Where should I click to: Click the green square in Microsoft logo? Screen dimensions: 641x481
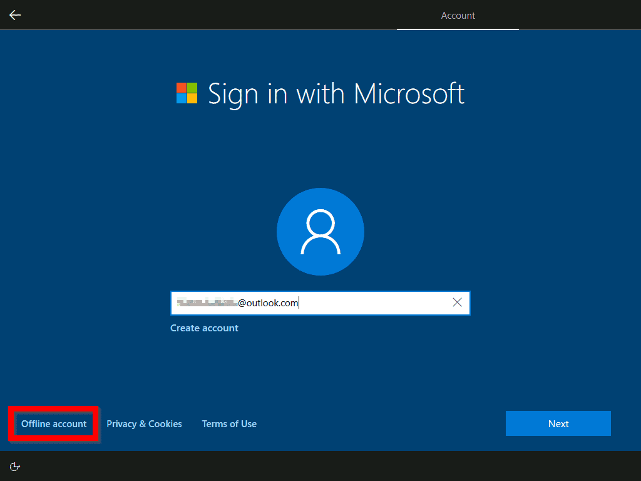tap(192, 88)
